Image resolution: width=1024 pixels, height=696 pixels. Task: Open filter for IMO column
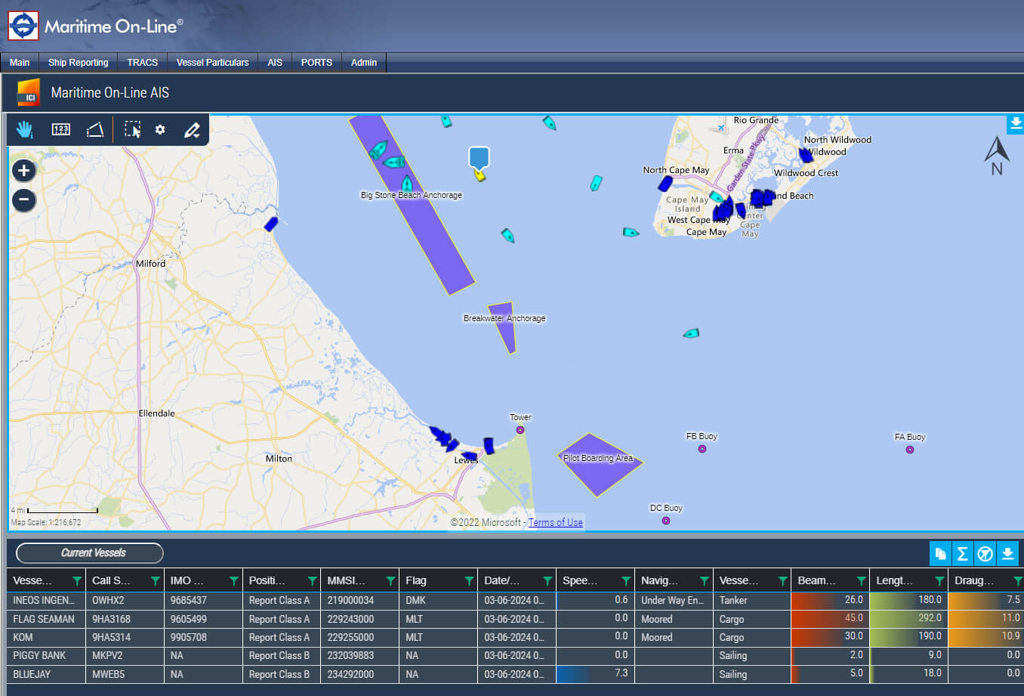pyautogui.click(x=234, y=581)
